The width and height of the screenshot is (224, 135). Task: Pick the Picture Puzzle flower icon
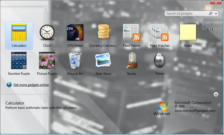click(x=47, y=60)
